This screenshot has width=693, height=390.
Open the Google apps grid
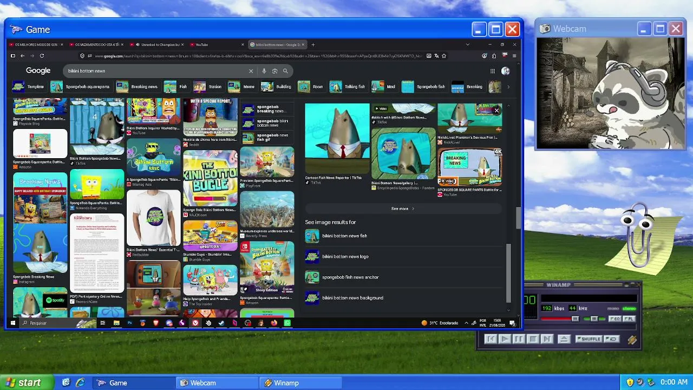click(x=492, y=71)
